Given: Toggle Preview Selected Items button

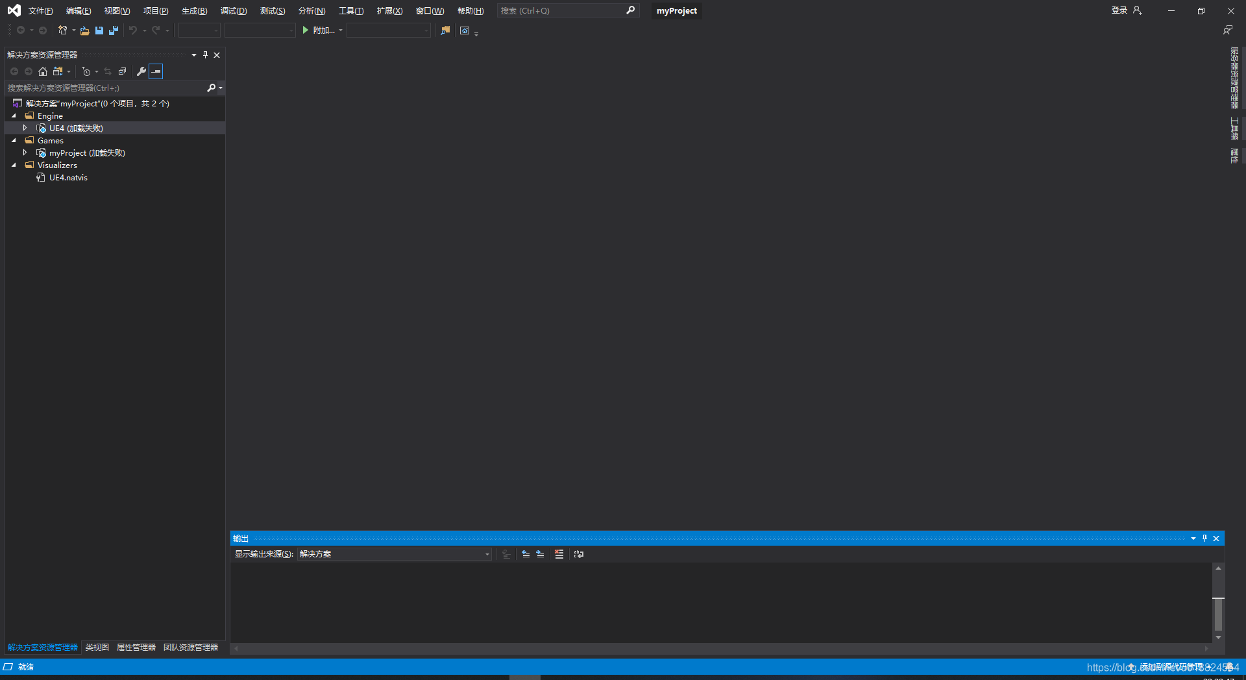Looking at the screenshot, I should [x=156, y=71].
